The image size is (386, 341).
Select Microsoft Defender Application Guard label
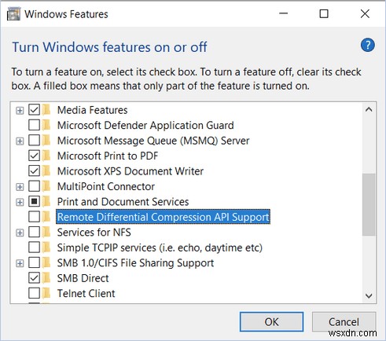tap(145, 125)
